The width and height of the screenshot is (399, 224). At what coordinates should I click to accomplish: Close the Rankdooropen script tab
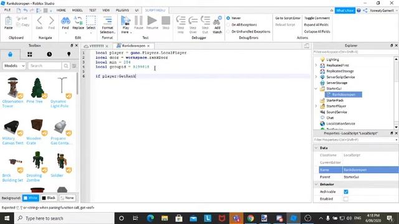[x=148, y=46]
